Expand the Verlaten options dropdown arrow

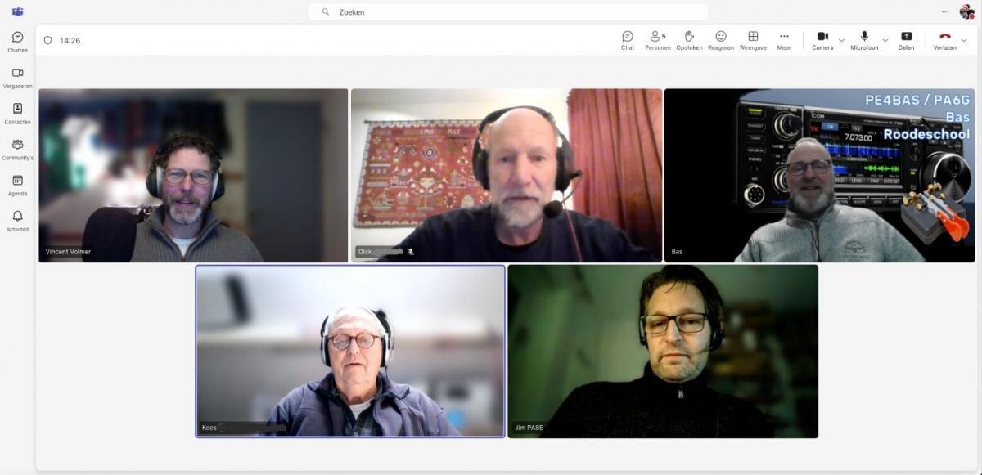point(963,40)
